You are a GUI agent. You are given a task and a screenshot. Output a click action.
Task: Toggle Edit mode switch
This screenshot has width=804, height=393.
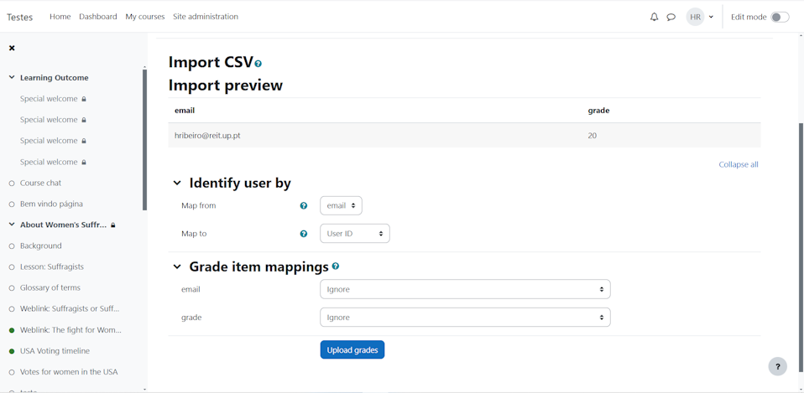[779, 17]
